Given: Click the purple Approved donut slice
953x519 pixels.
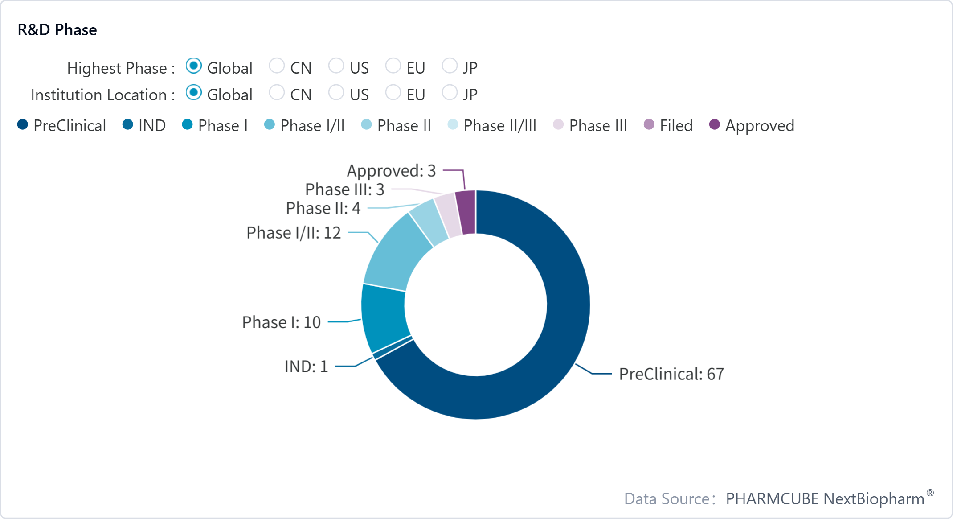Looking at the screenshot, I should [x=466, y=212].
